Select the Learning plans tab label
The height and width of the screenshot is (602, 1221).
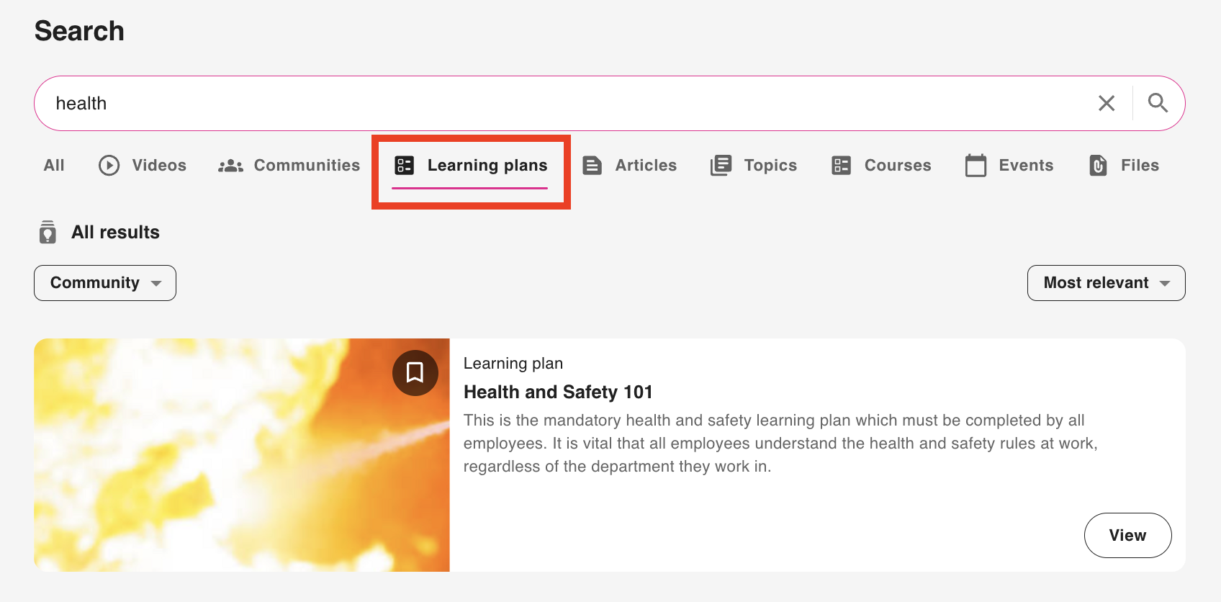pos(487,166)
